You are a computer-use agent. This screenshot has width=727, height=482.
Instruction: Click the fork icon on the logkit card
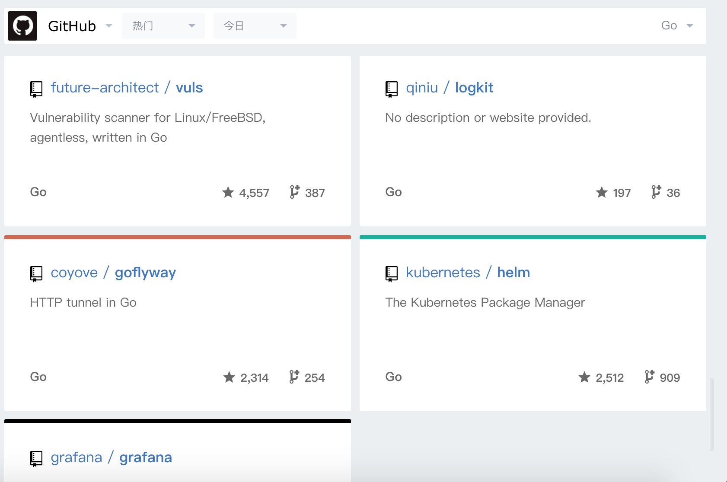point(656,192)
